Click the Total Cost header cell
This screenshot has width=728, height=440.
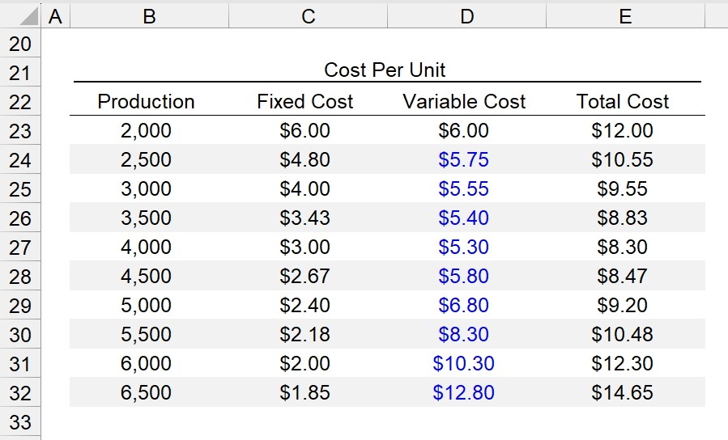point(625,102)
